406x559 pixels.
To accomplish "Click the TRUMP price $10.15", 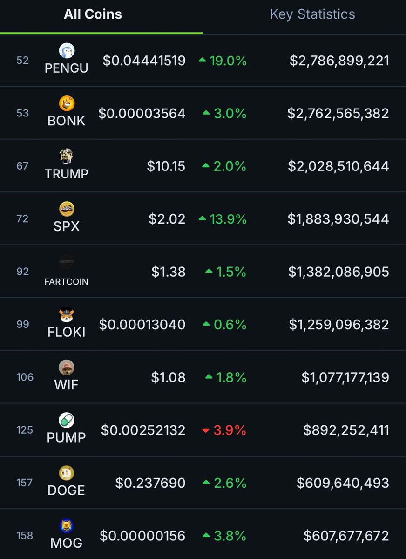I will coord(166,166).
